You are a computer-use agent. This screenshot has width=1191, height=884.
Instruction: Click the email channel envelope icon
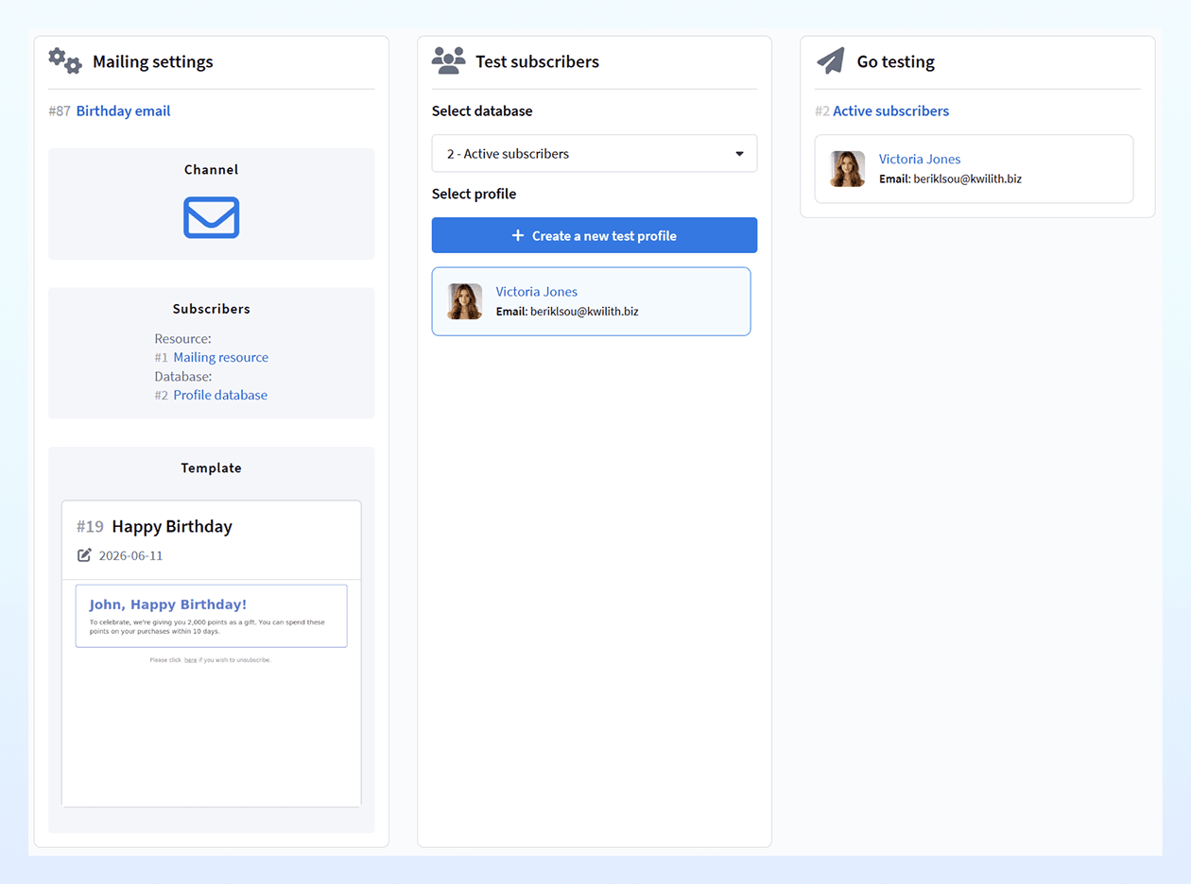(x=212, y=217)
